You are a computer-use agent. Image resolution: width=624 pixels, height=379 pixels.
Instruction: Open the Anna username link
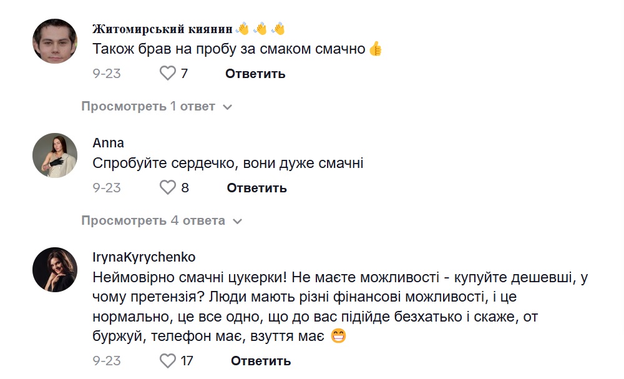point(108,143)
